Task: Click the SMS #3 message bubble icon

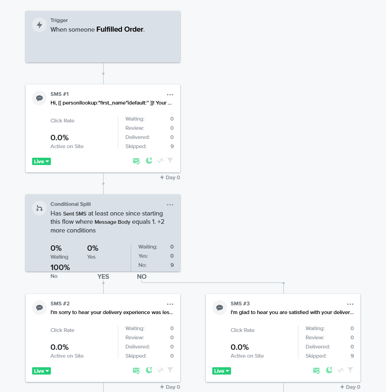Action: coord(219,308)
